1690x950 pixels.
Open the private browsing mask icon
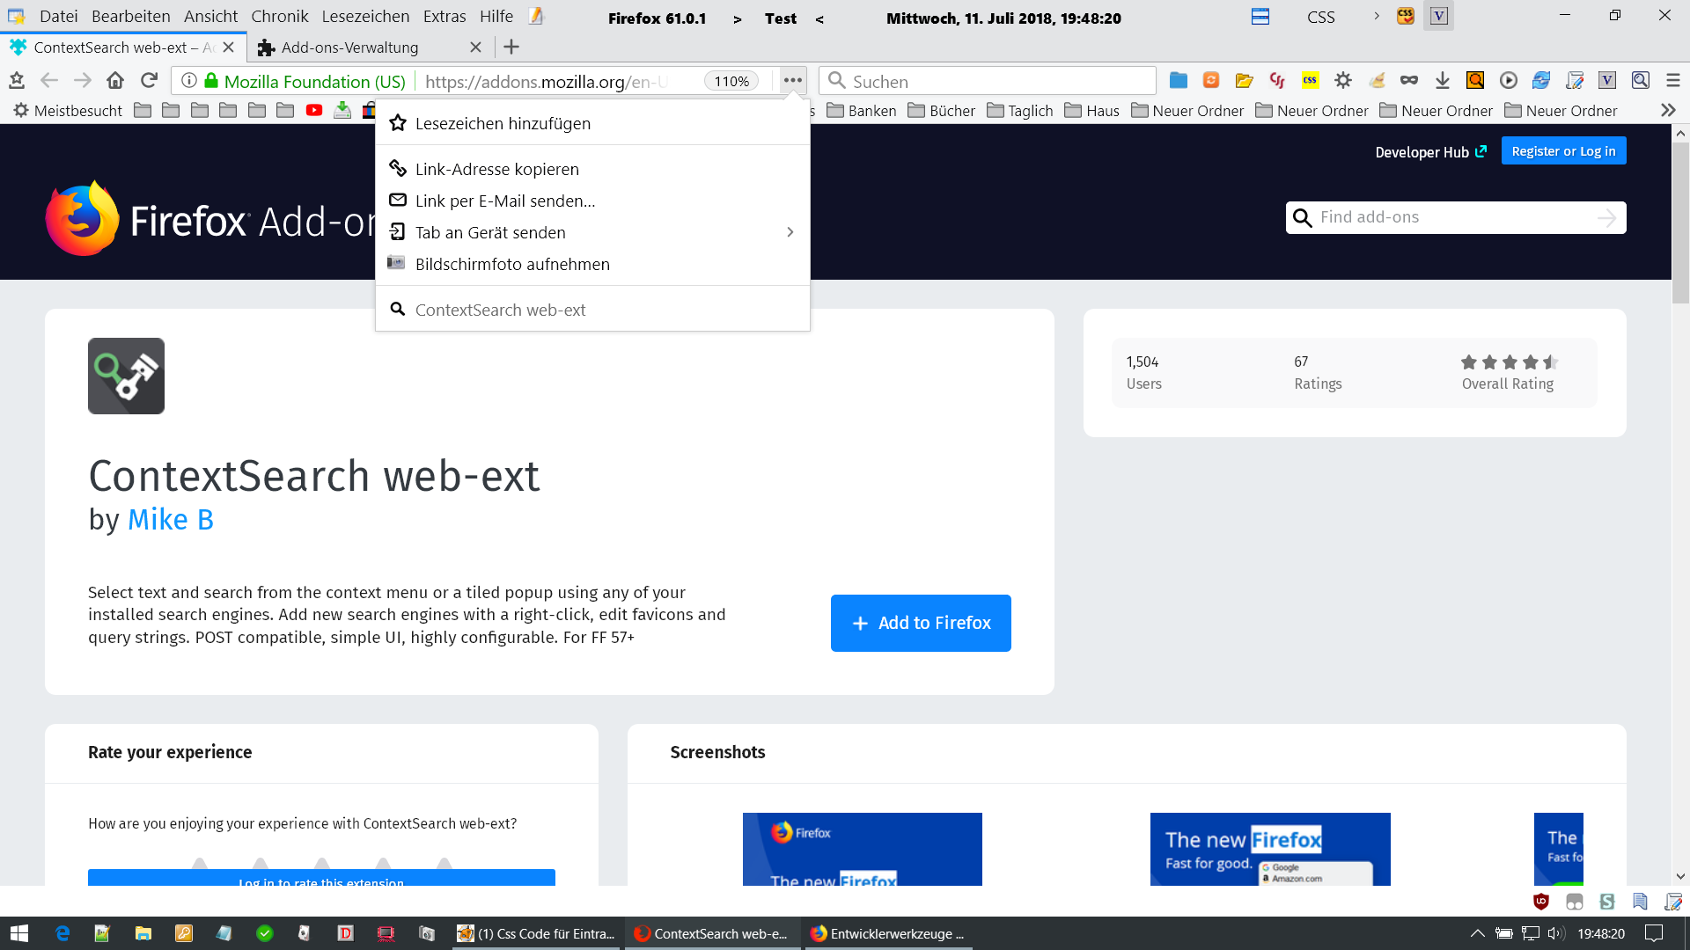(x=1409, y=81)
